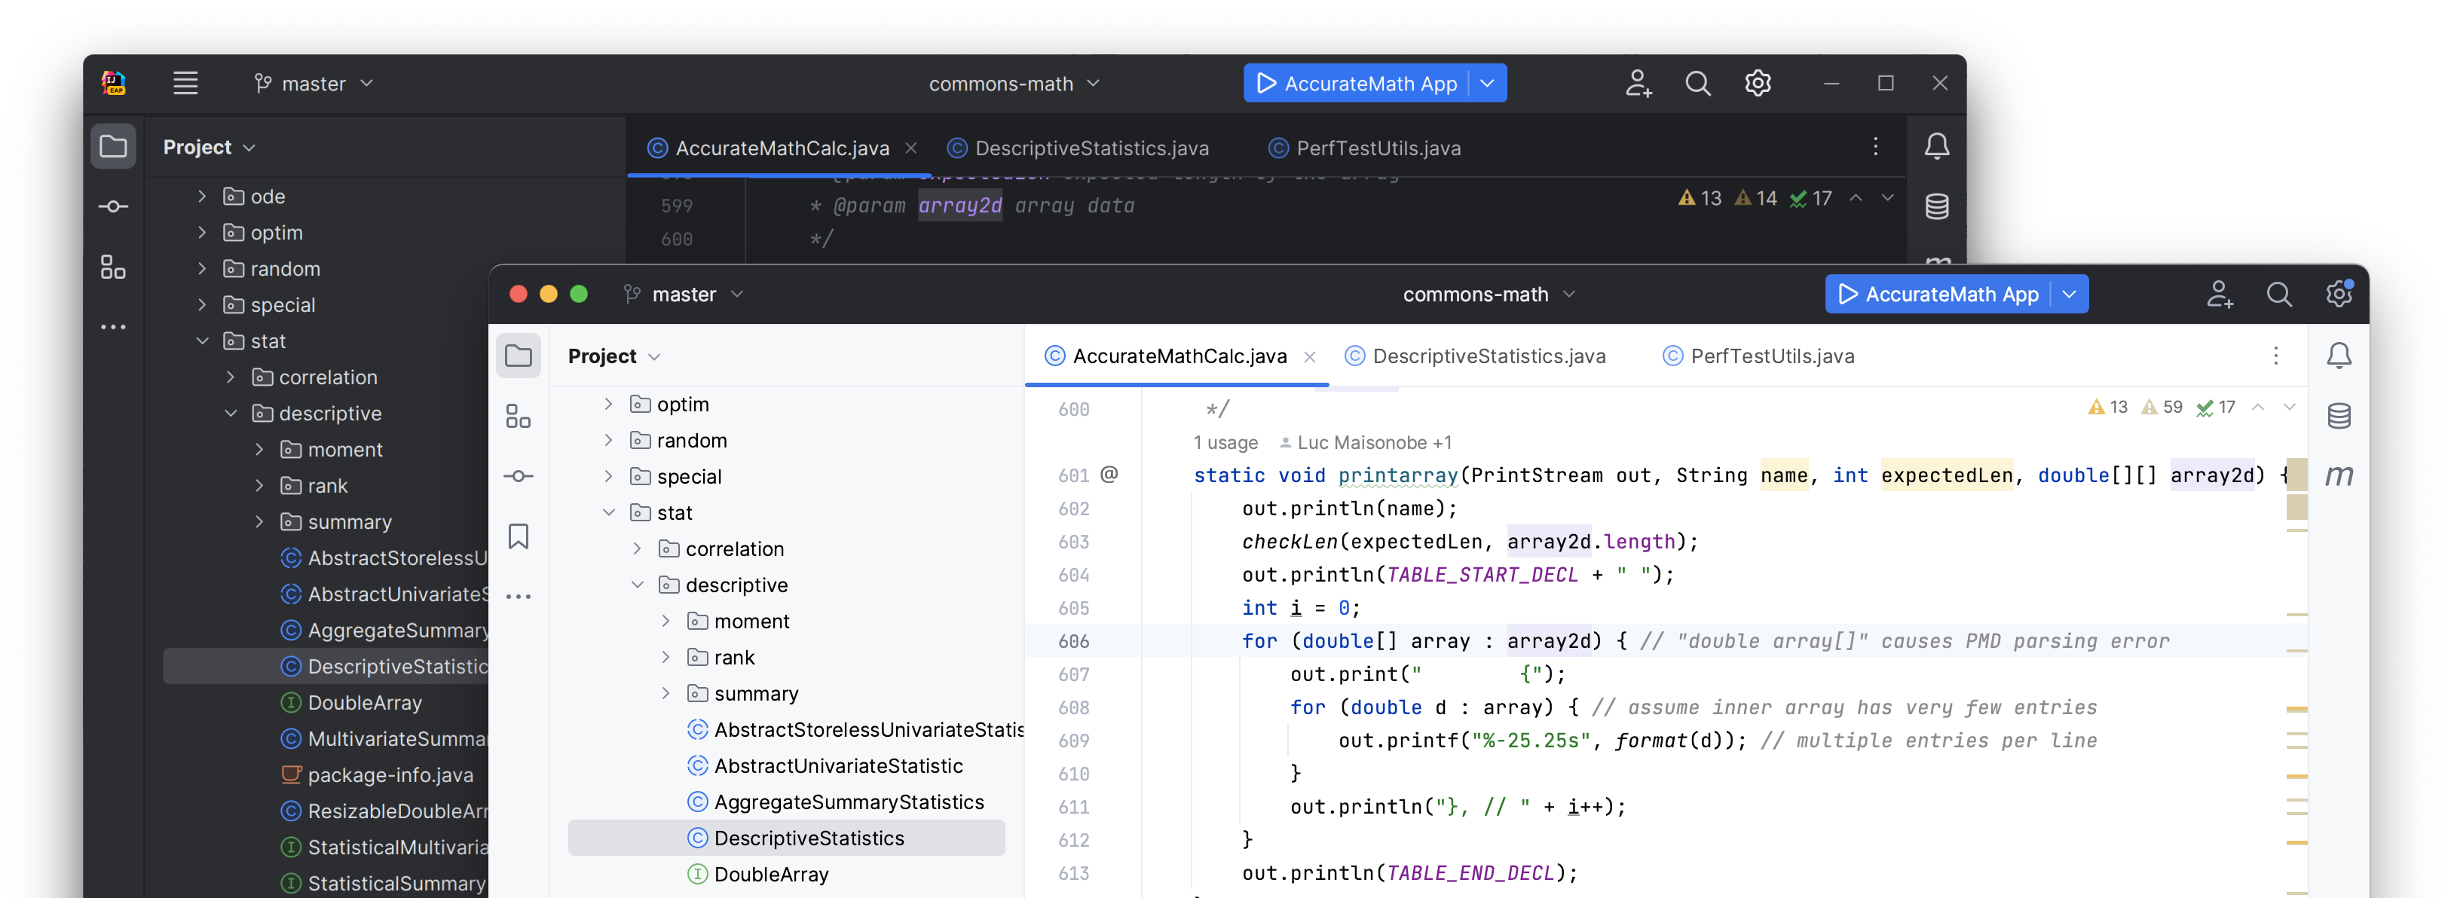Expand the summary folder in light tree
The image size is (2454, 898).
pyautogui.click(x=666, y=693)
